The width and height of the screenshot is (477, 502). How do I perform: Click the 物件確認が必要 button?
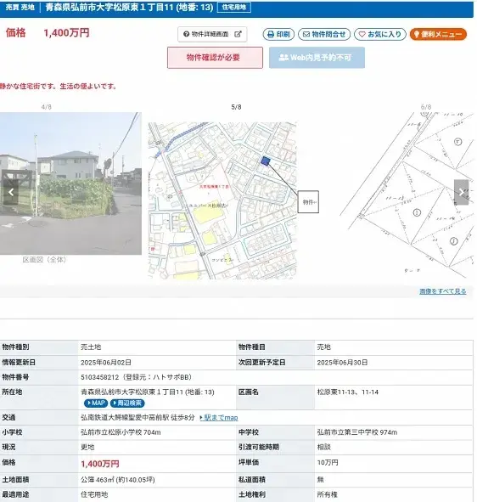coord(215,58)
